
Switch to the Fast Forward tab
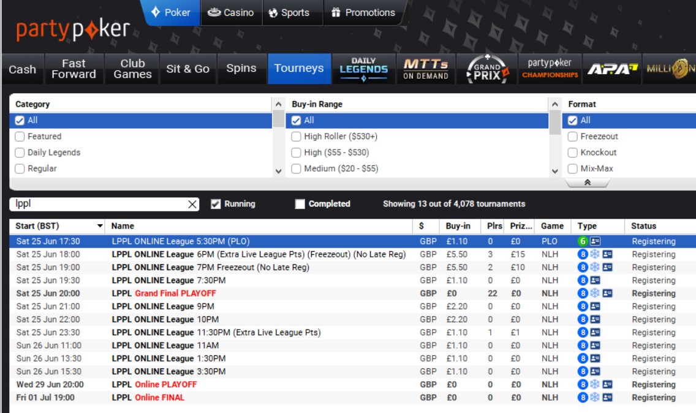[74, 69]
